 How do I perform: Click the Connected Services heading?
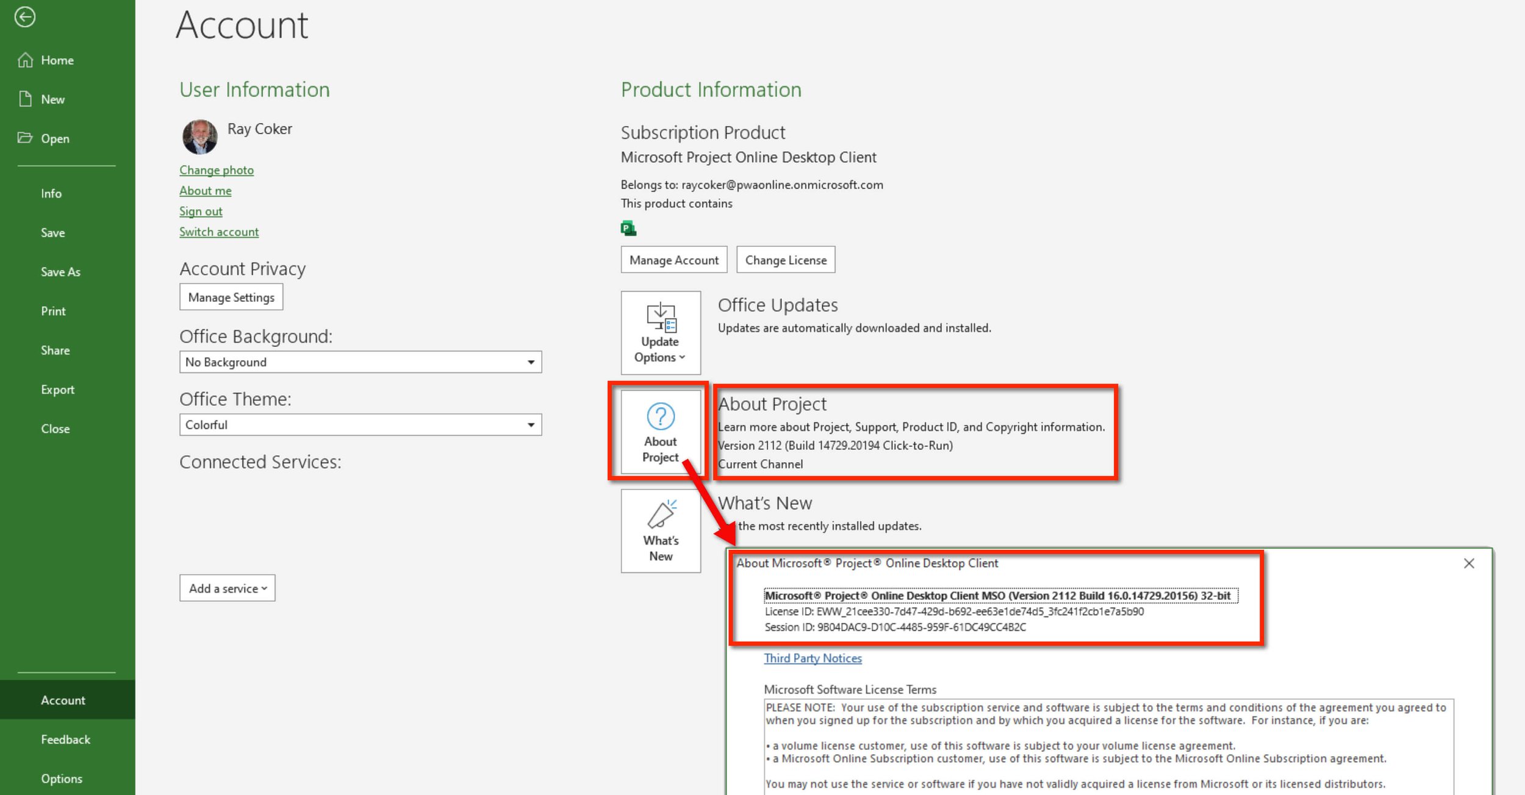[x=260, y=462]
